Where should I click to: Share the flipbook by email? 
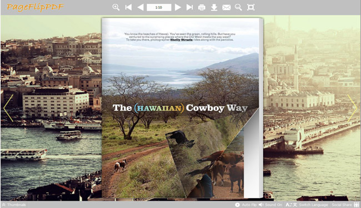click(x=226, y=8)
